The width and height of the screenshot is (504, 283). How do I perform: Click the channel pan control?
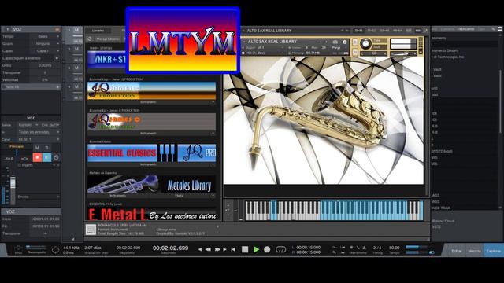(x=24, y=159)
